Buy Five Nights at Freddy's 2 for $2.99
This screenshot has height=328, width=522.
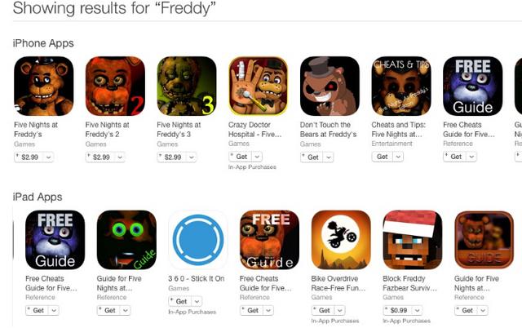(100, 157)
